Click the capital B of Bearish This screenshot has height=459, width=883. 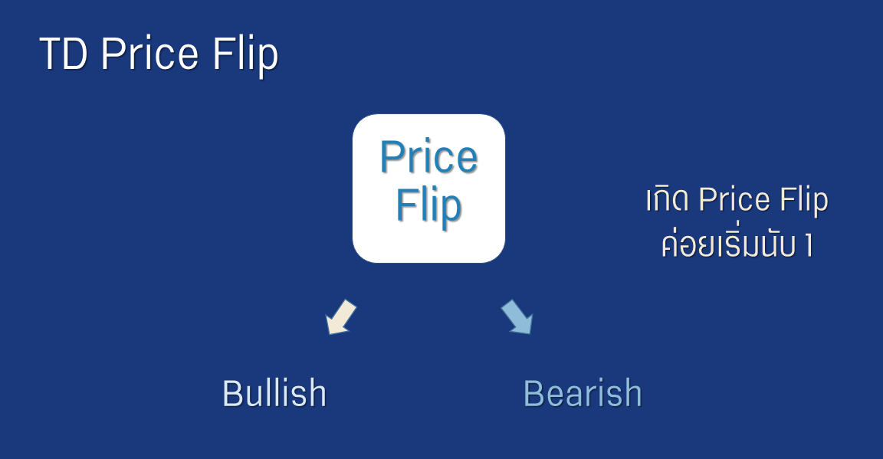pos(533,393)
